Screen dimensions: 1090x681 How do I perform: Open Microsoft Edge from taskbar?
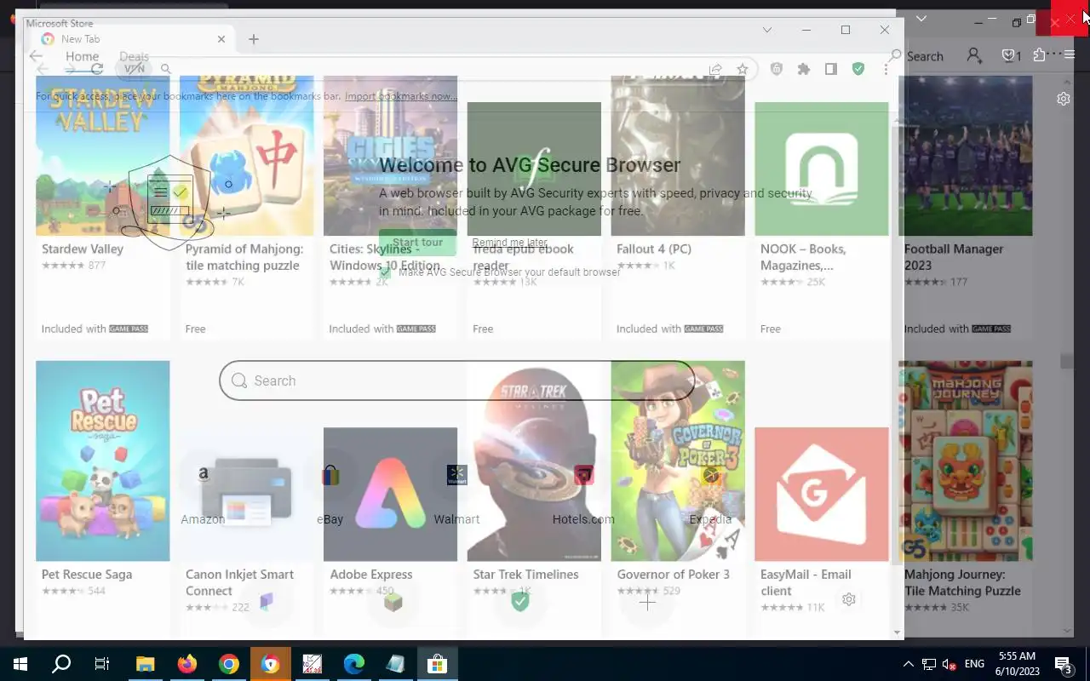click(353, 664)
